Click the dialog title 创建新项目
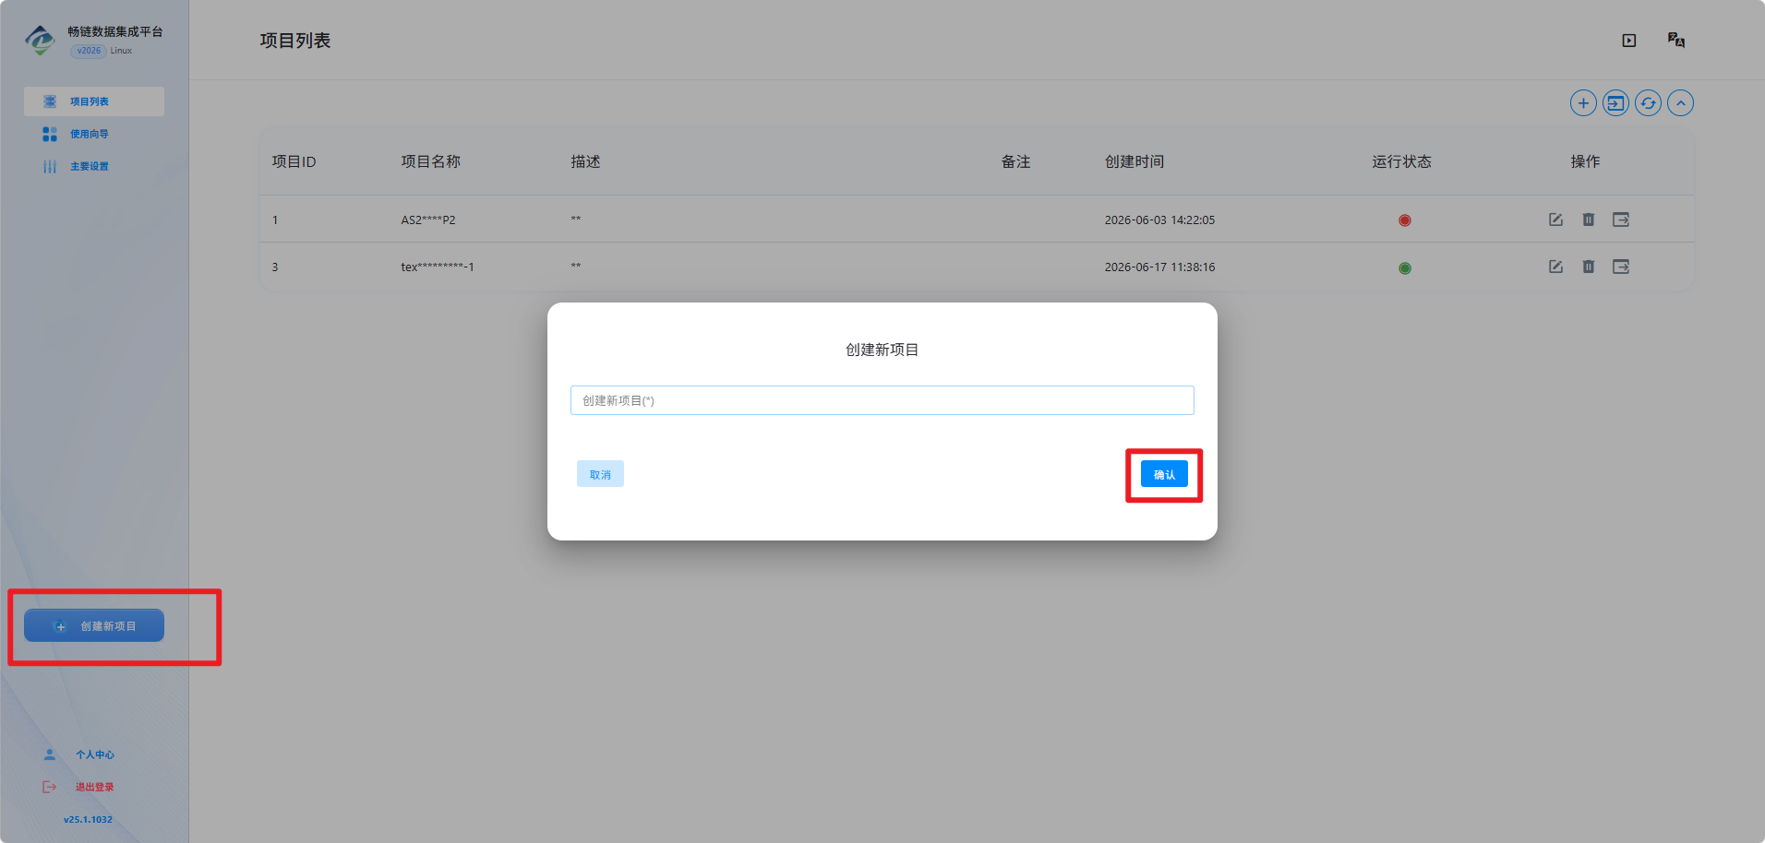Image resolution: width=1765 pixels, height=843 pixels. pos(882,350)
